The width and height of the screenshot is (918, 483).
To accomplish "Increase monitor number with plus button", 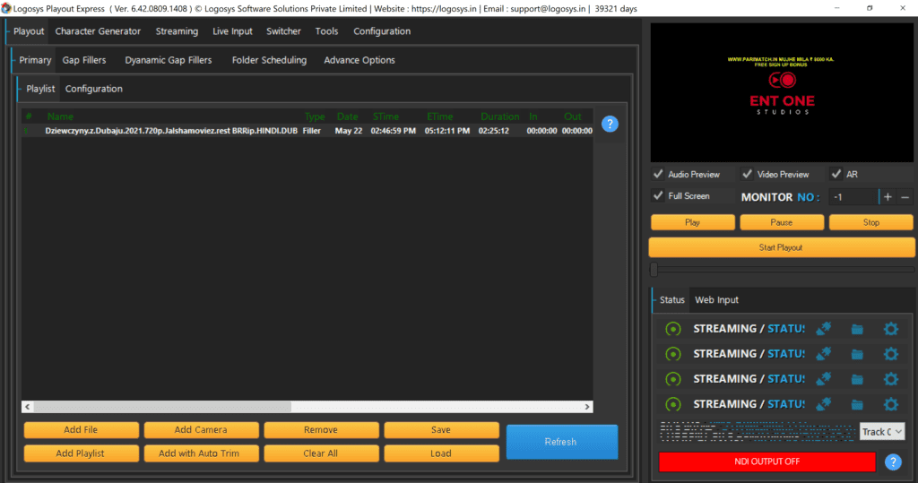I will point(888,197).
